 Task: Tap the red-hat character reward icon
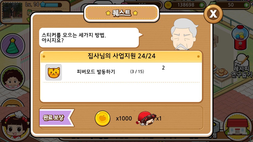click(146, 119)
